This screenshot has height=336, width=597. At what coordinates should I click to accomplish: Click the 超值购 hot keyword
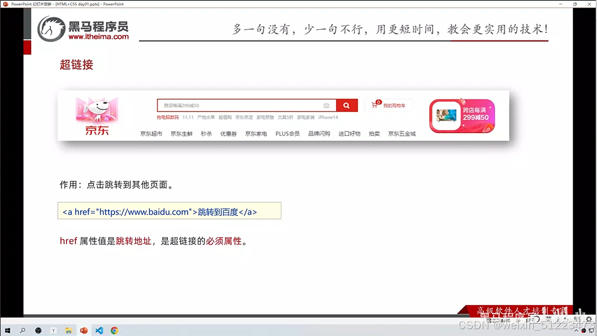[225, 117]
